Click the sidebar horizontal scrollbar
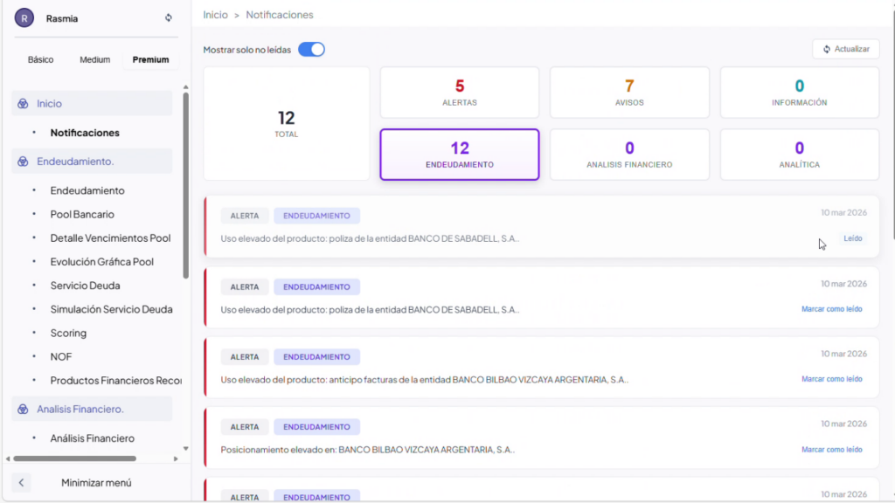Screen dimensions: 895x503 click(74, 458)
